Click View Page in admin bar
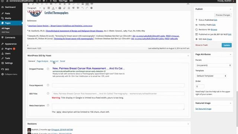 pyautogui.click(x=63, y=1)
